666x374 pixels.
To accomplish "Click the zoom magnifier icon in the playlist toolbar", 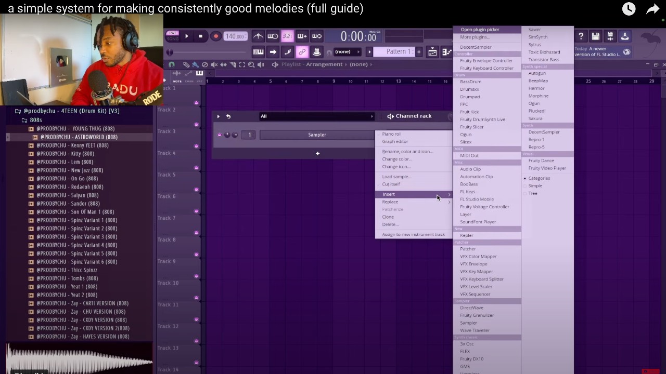I will pyautogui.click(x=251, y=64).
